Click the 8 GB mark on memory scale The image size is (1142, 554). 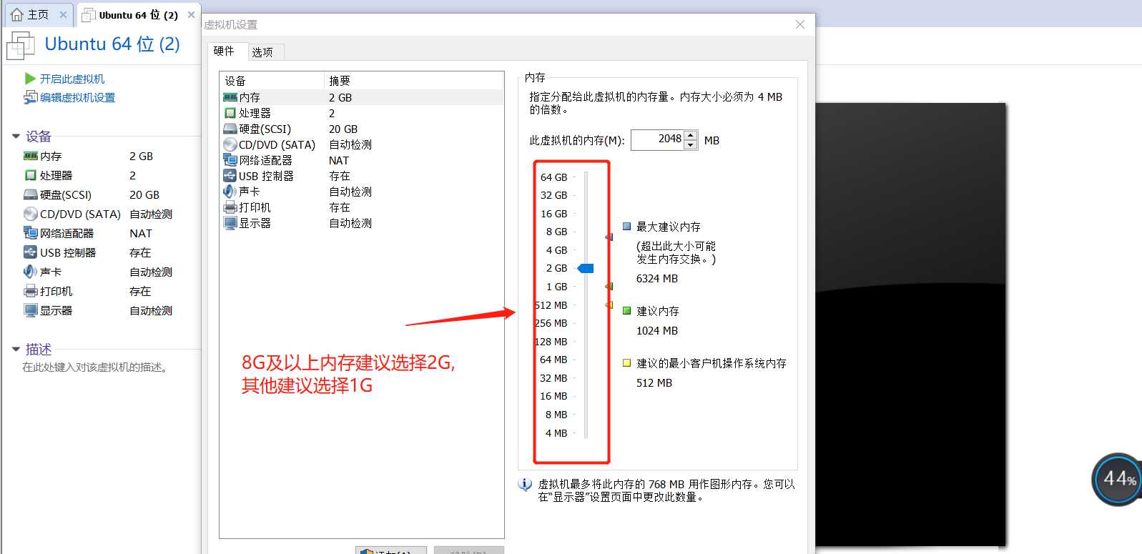[556, 232]
